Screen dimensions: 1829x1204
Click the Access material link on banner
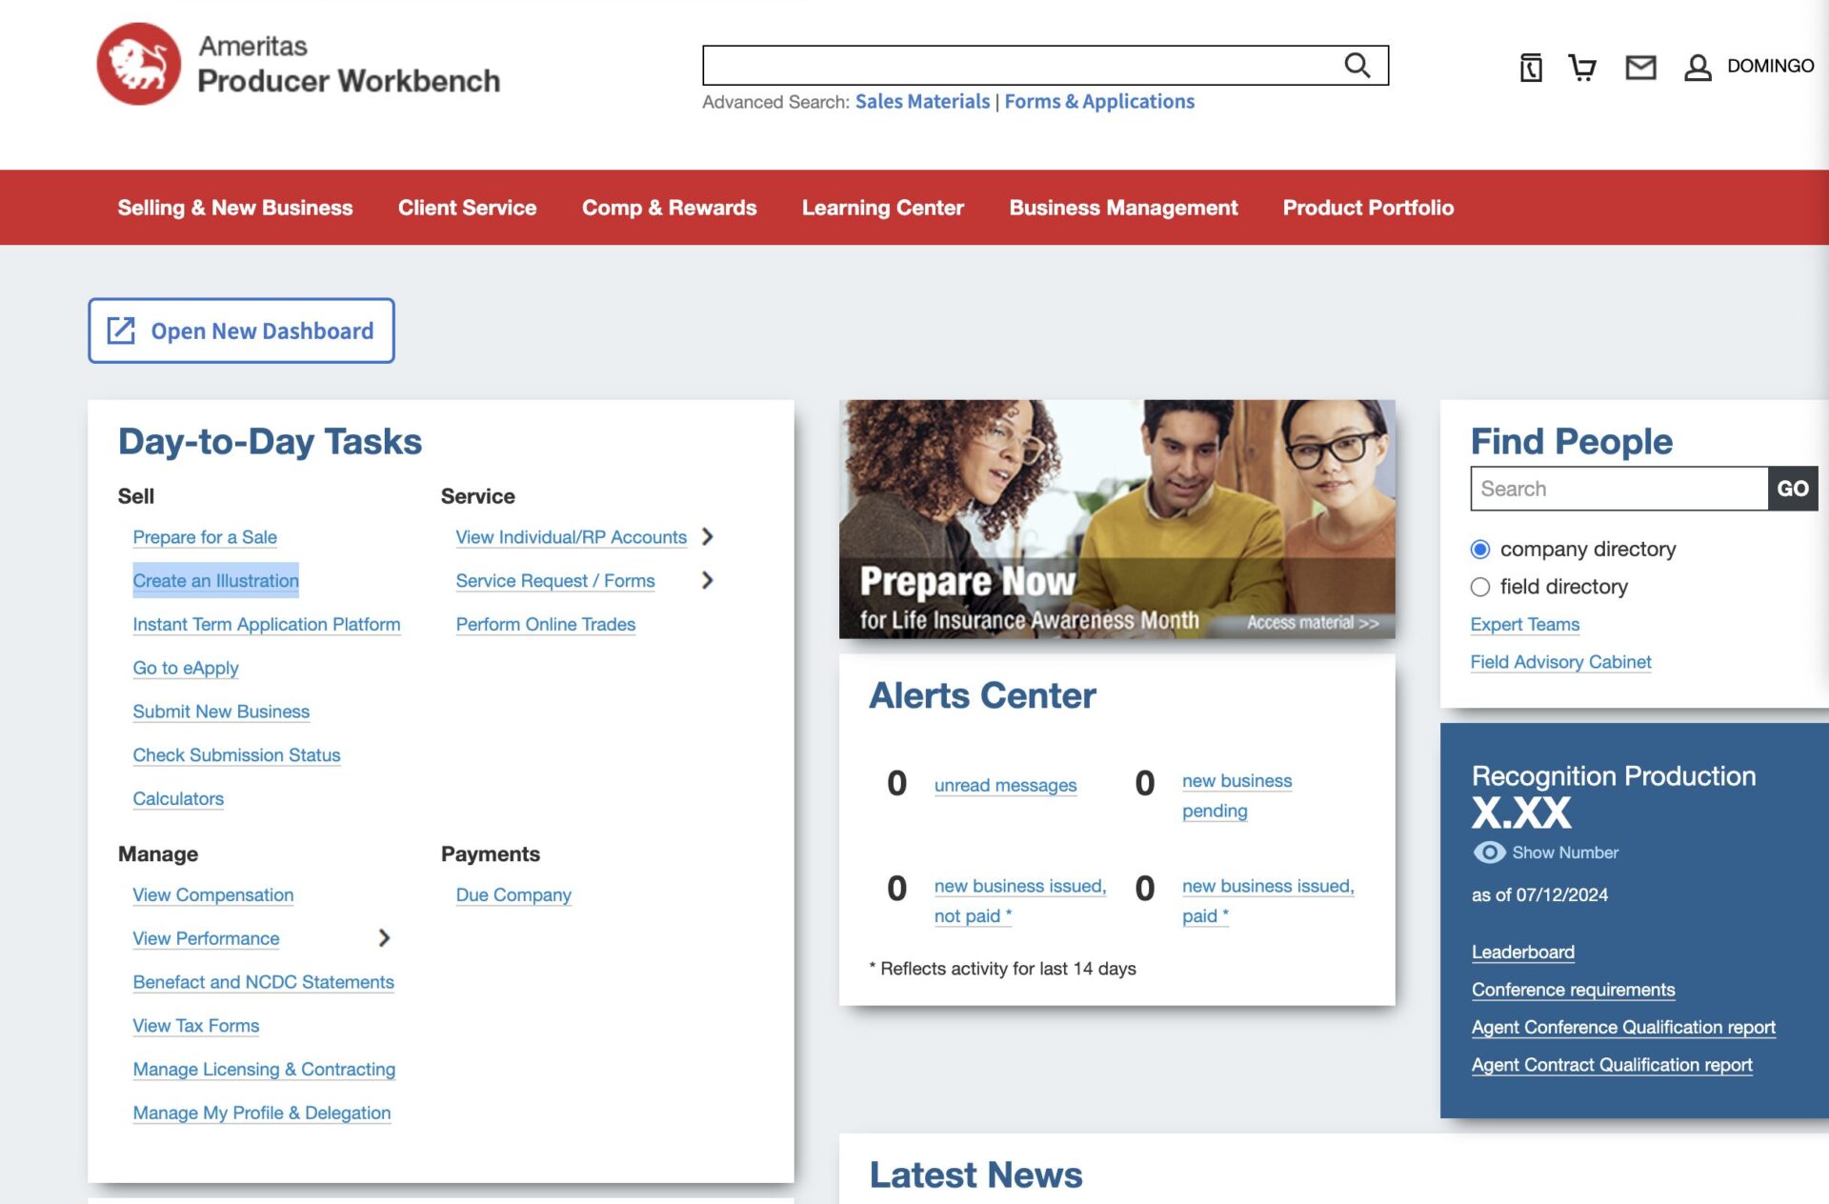(x=1314, y=623)
